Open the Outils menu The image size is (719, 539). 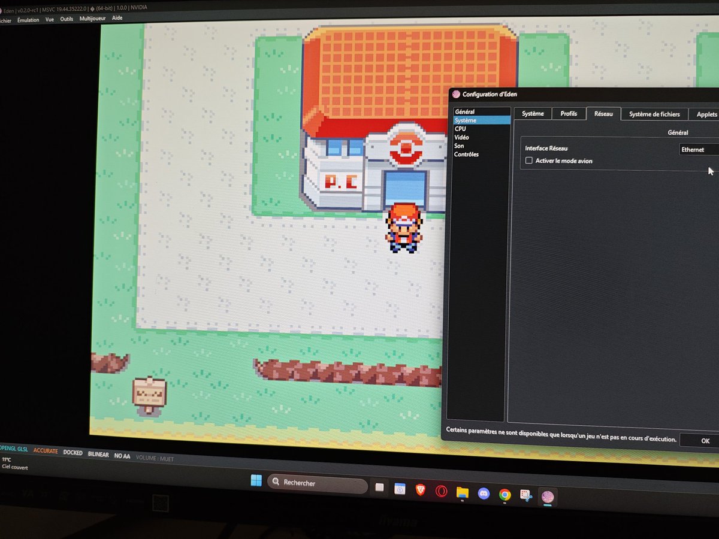[x=67, y=19]
